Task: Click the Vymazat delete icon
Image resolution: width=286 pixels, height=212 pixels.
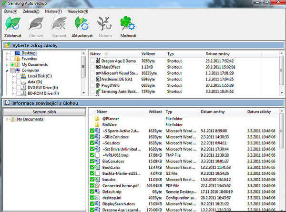Action: click(x=59, y=23)
